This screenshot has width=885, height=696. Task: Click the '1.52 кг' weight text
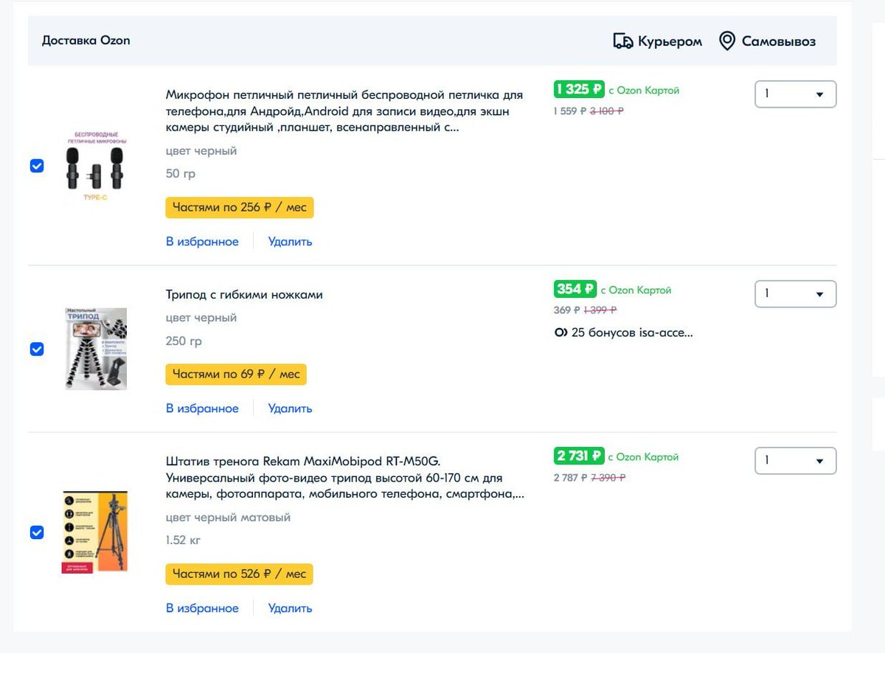184,540
